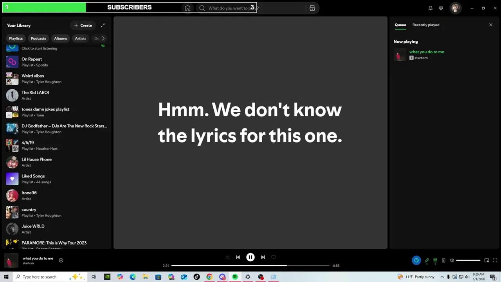Toggle the repeat button in the player bar
Screen dimensions: 501x282
(274, 257)
